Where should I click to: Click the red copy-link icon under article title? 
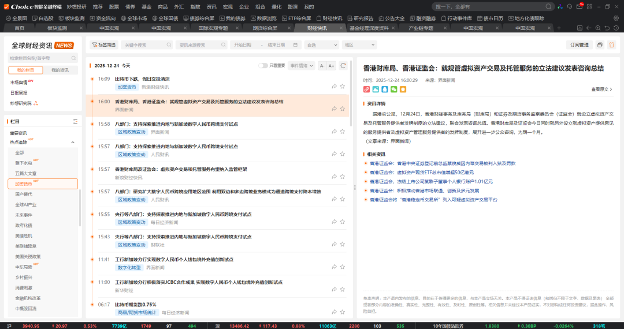pyautogui.click(x=366, y=89)
